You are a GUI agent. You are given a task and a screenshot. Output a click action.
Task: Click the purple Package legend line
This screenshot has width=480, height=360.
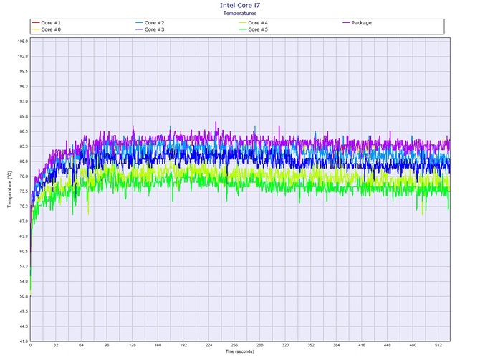[x=345, y=23]
